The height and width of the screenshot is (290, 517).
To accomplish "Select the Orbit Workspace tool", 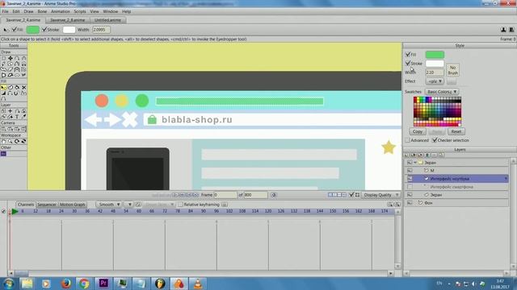I will pyautogui.click(x=23, y=142).
